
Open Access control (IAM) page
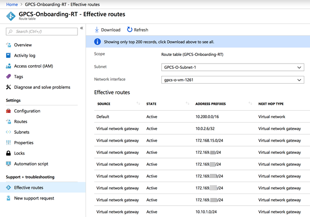(32, 66)
